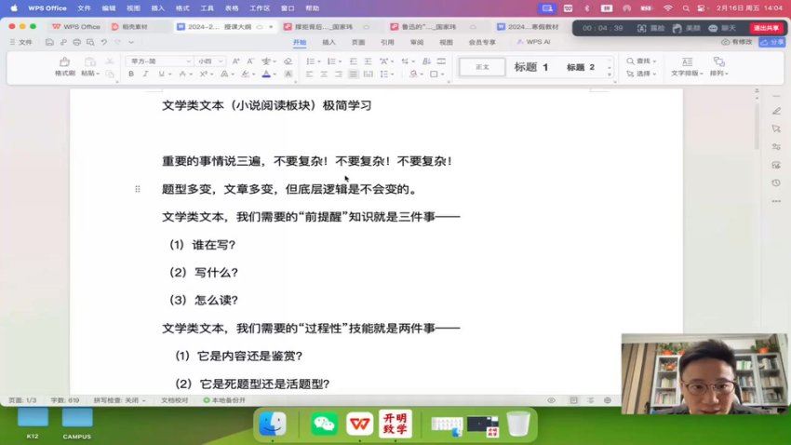Open the Select (选择) dropdown
Image resolution: width=791 pixels, height=445 pixels.
tap(641, 74)
